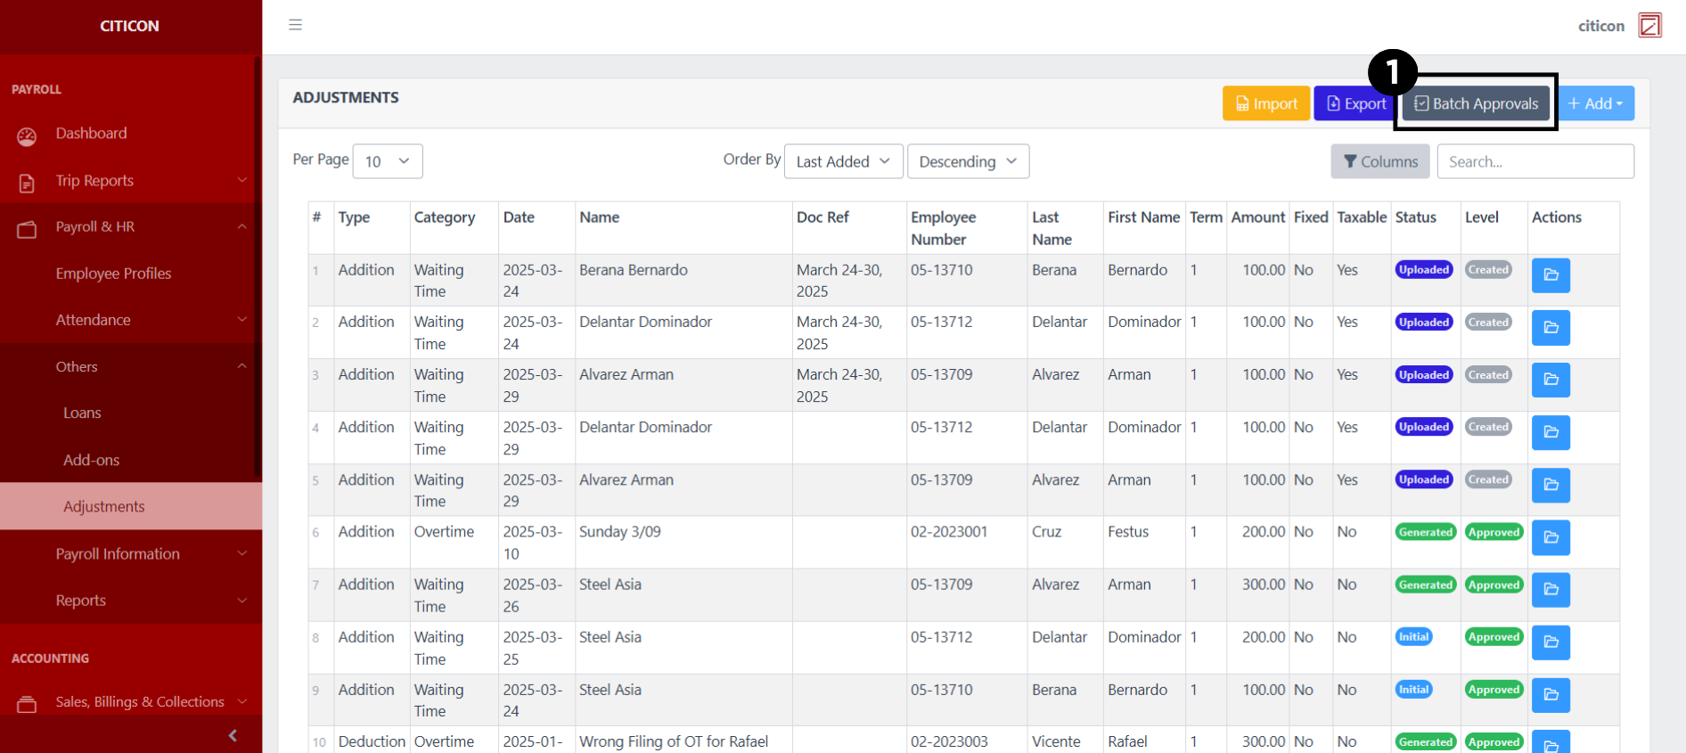1686x753 pixels.
Task: Open the Columns filter button
Action: coord(1379,161)
